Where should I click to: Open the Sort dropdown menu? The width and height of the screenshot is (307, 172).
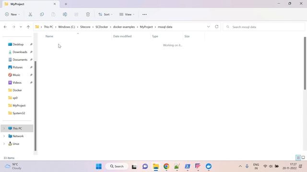(106, 14)
